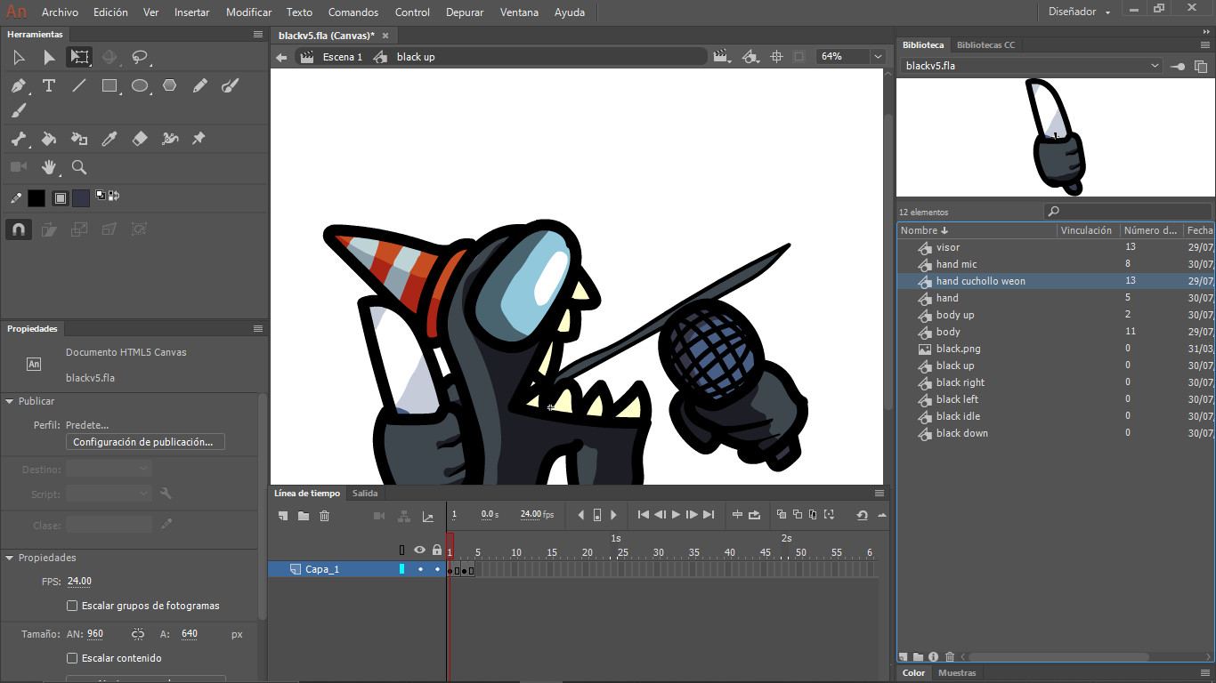
Task: Open the Comandos menu
Action: (353, 12)
